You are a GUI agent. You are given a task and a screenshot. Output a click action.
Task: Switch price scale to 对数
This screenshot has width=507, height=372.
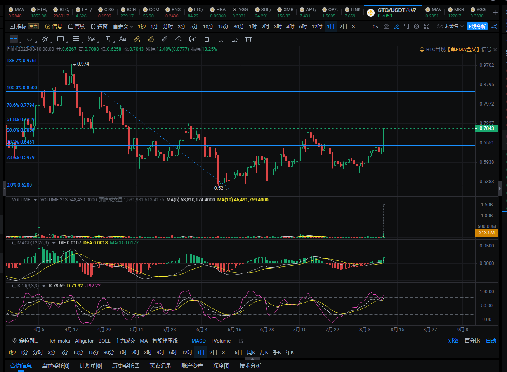click(453, 341)
